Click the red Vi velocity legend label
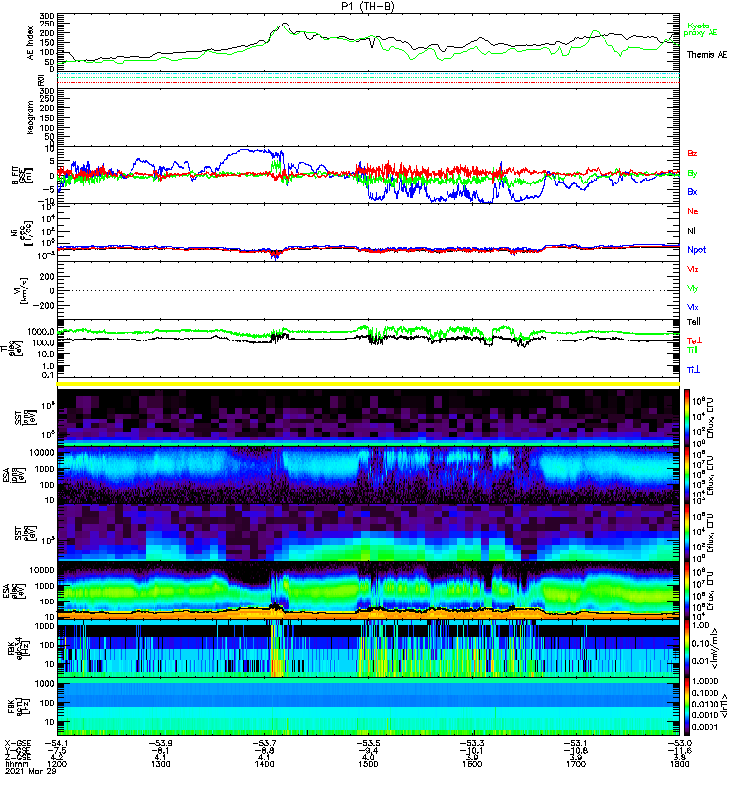The height and width of the screenshot is (785, 736). point(692,269)
